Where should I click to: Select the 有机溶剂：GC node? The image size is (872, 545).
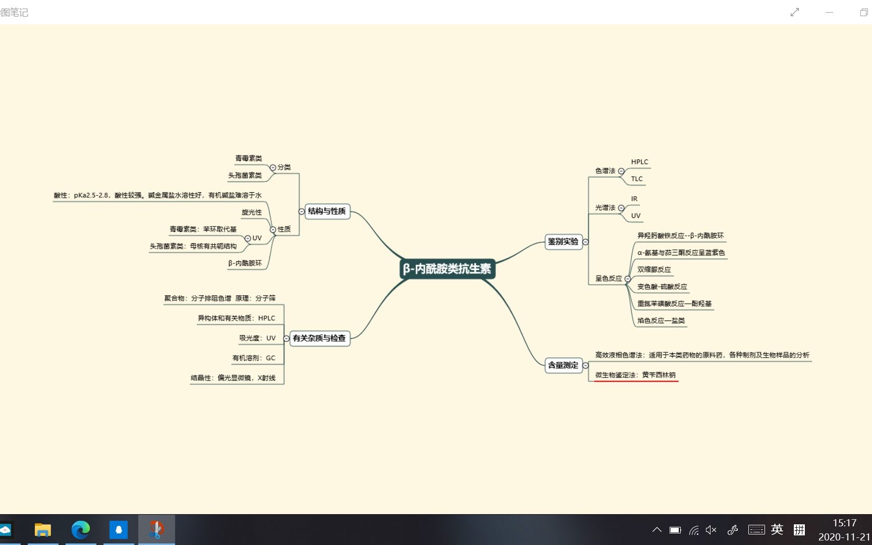[x=254, y=358]
